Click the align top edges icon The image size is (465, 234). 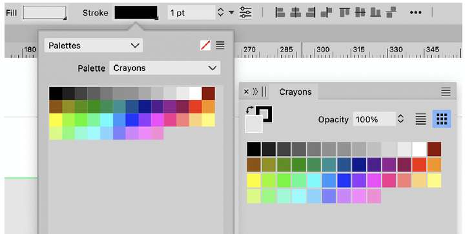pyautogui.click(x=345, y=12)
